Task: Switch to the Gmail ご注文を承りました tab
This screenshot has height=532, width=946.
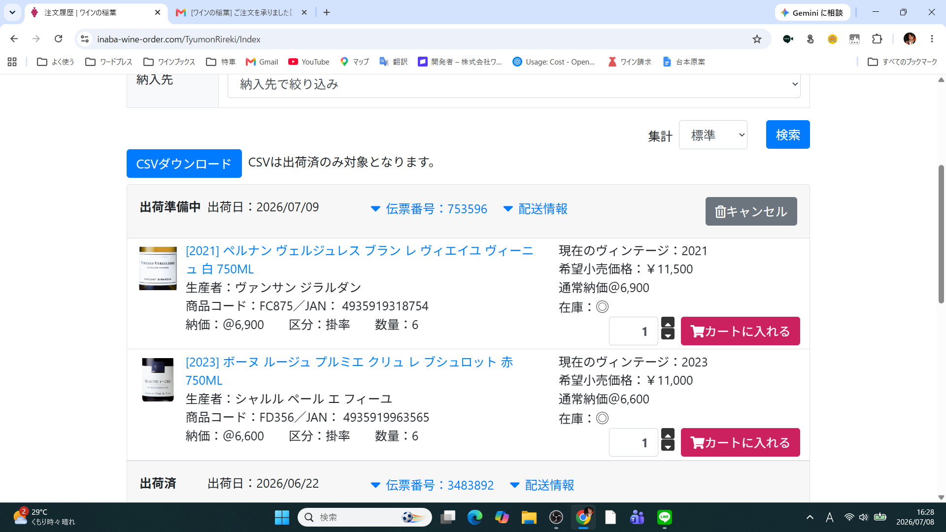Action: click(x=241, y=12)
